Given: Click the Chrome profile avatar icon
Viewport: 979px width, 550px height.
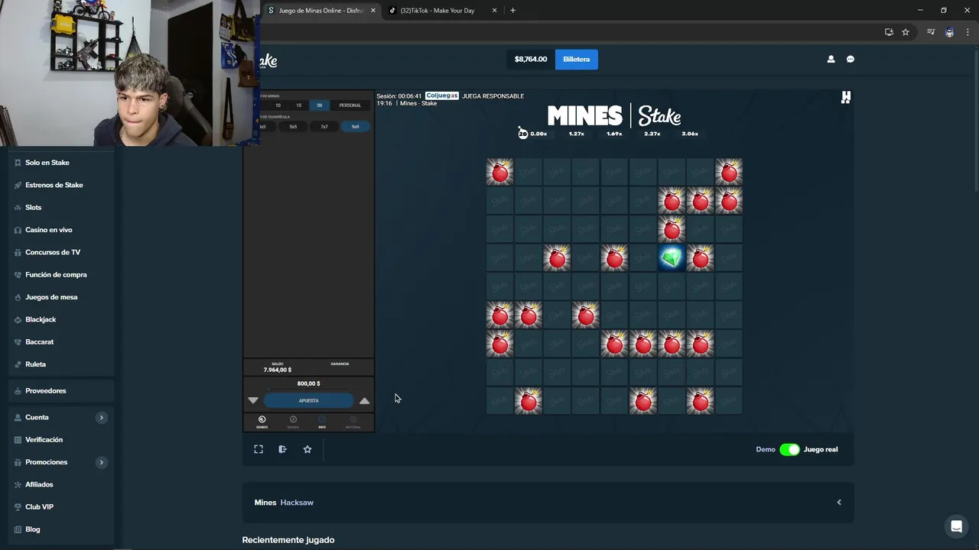Looking at the screenshot, I should [949, 32].
